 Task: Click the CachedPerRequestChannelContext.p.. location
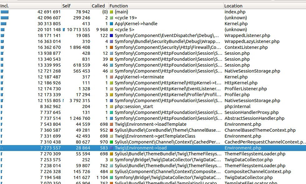[265, 142]
